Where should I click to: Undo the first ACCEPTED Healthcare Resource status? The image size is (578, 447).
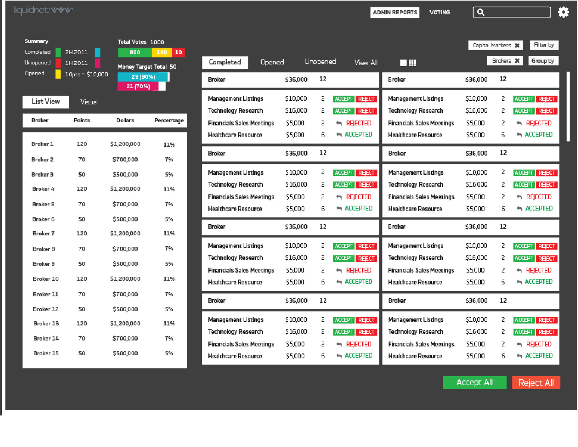point(339,135)
